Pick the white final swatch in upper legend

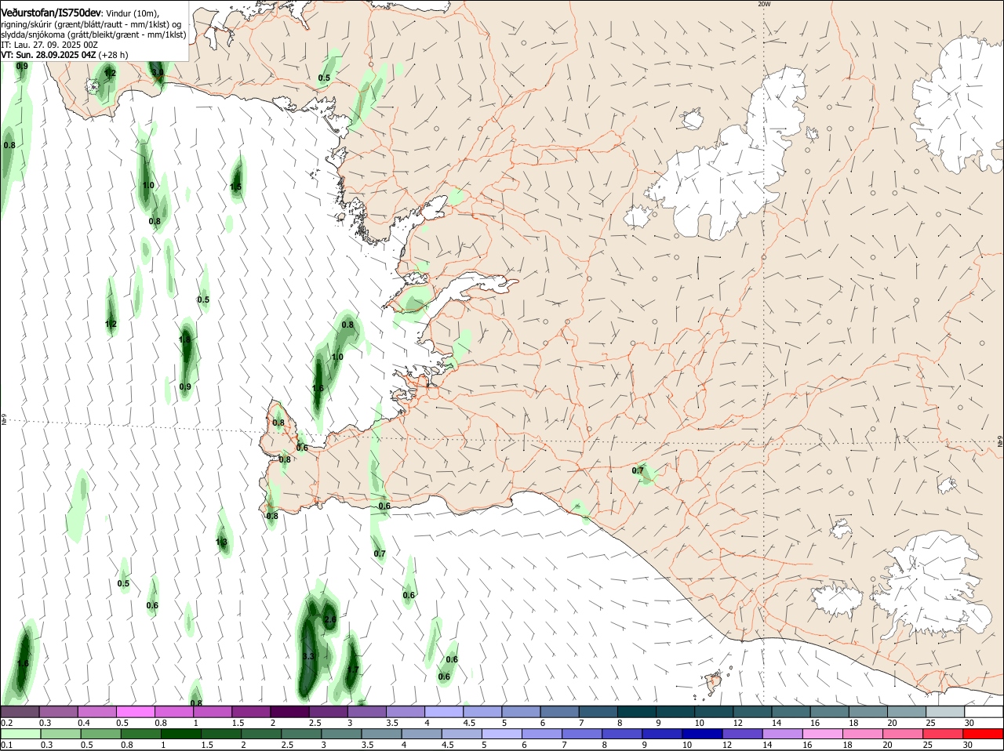[x=984, y=712]
